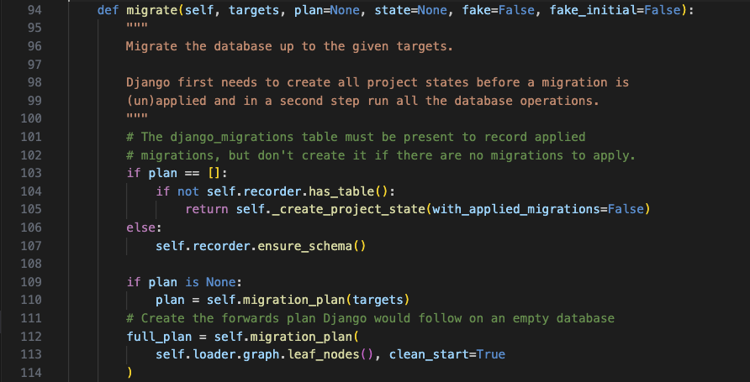The width and height of the screenshot is (750, 382).
Task: Click the closing parenthesis on line 114
Action: pos(129,373)
